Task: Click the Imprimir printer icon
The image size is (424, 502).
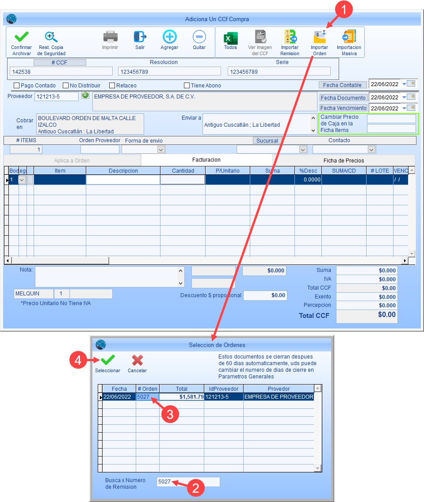Action: coord(110,37)
